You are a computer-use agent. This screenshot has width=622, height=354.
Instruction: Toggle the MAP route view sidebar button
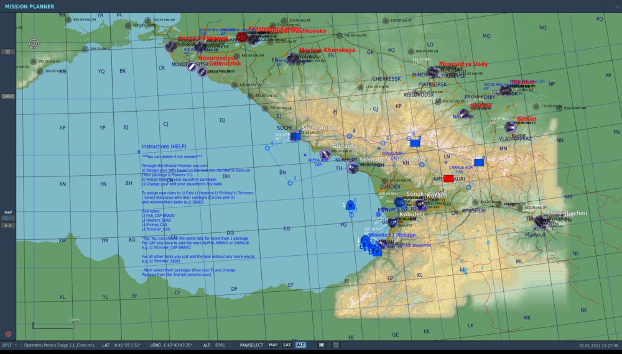tap(8, 218)
